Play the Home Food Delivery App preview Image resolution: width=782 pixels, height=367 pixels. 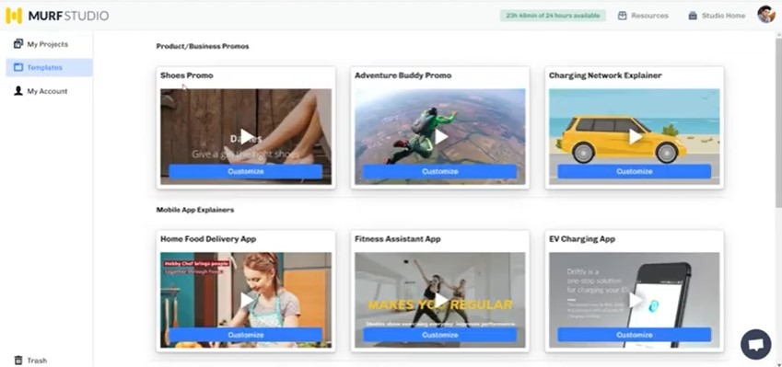(x=247, y=300)
